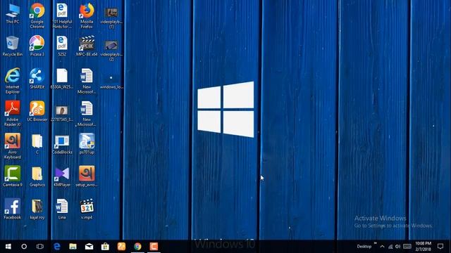
Task: Open the kajal roy folder
Action: (37, 209)
